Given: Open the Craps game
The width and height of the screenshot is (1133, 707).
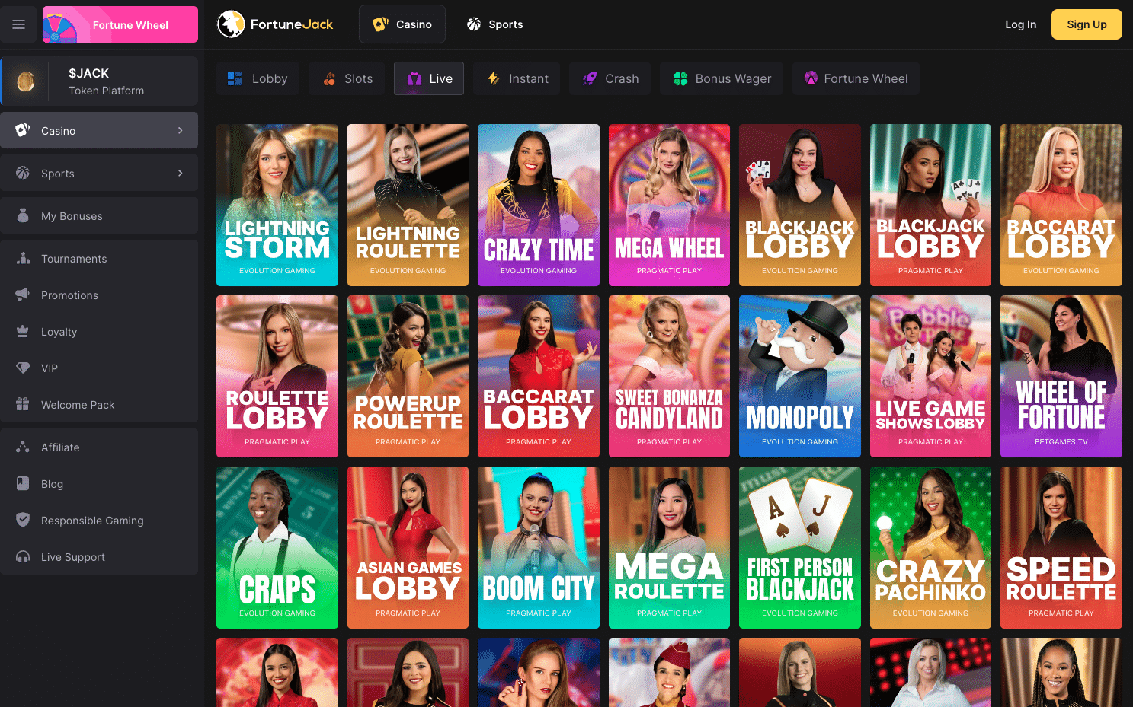Looking at the screenshot, I should [277, 547].
